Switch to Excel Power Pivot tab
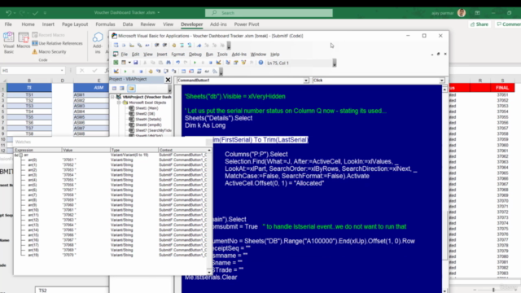Screen dimensions: 521x293 247,24
